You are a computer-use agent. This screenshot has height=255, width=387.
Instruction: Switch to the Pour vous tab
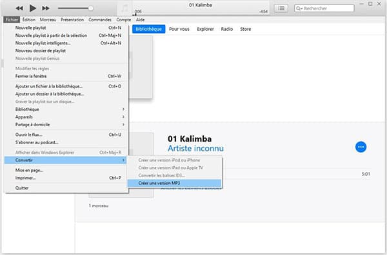click(x=179, y=29)
